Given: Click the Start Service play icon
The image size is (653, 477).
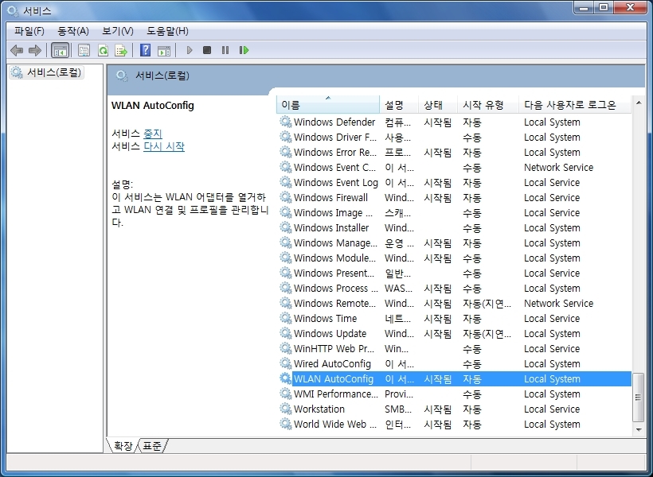Looking at the screenshot, I should pos(190,50).
